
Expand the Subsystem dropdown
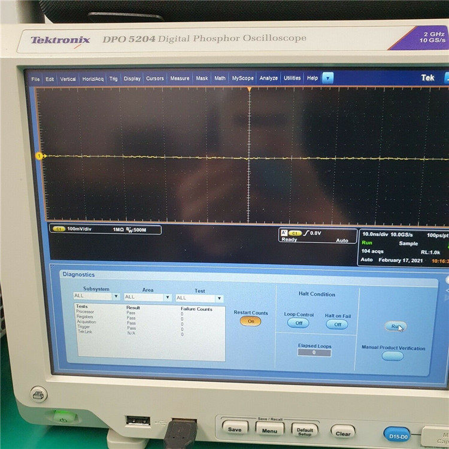pos(116,296)
